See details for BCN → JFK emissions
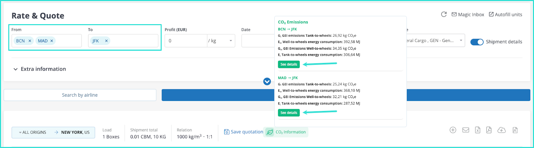The width and height of the screenshot is (534, 148). 289,64
